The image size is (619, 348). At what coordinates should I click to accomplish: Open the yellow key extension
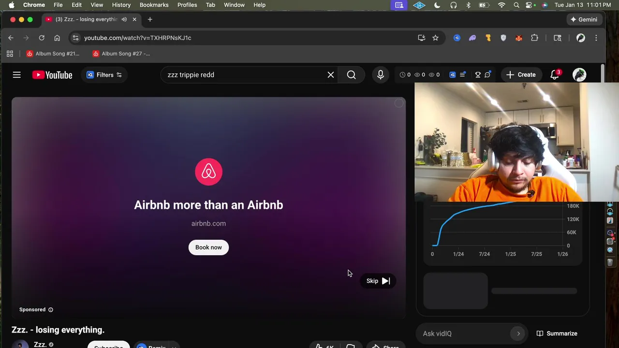[x=488, y=38]
